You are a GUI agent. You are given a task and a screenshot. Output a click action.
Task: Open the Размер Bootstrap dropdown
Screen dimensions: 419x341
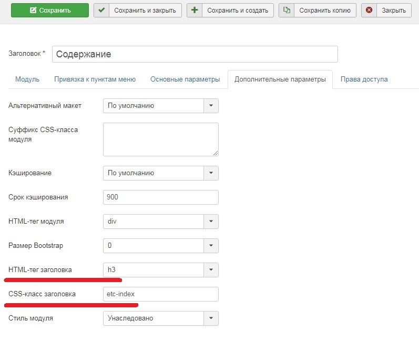click(x=160, y=246)
